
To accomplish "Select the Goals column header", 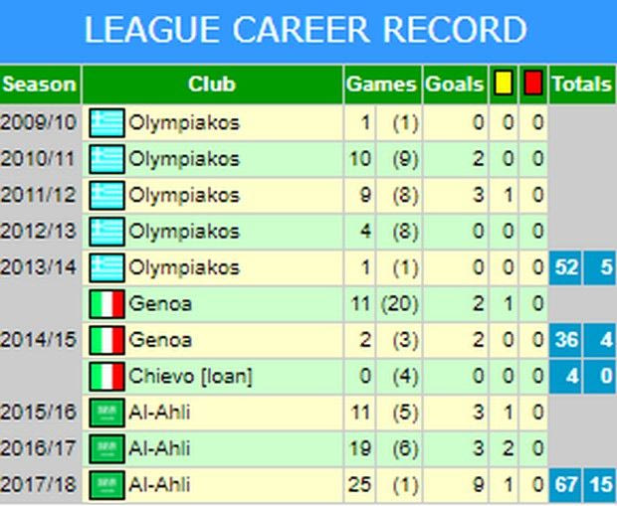I will click(x=454, y=84).
